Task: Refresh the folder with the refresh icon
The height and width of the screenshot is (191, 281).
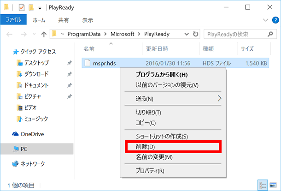Action: point(195,34)
